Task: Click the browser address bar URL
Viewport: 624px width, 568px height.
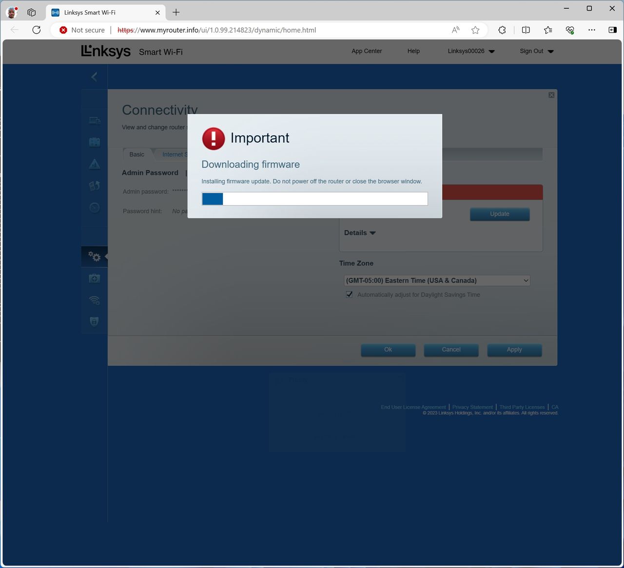Action: pyautogui.click(x=217, y=30)
